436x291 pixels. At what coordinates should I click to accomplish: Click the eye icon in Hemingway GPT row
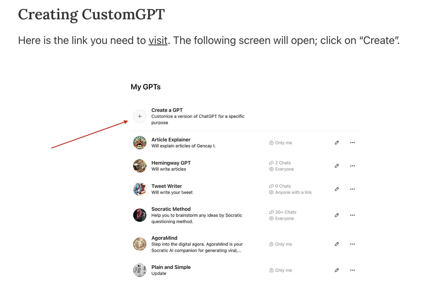271,169
